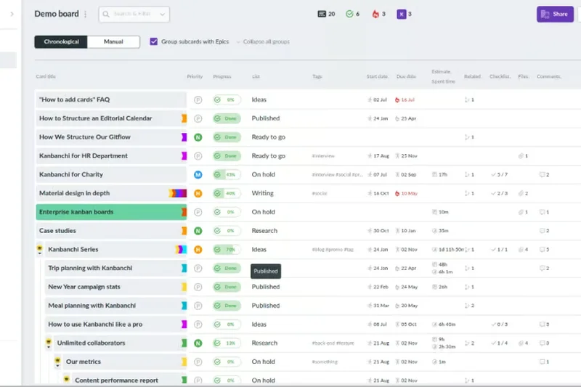Click the purple K user avatar badge
The height and width of the screenshot is (387, 581).
pyautogui.click(x=401, y=14)
